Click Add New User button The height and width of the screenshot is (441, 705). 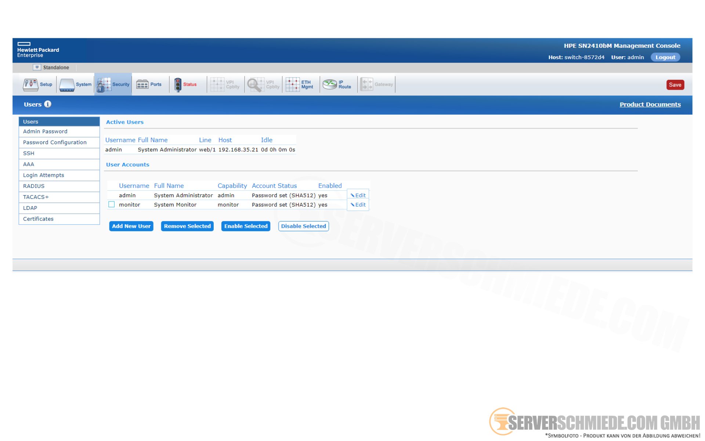coord(131,226)
